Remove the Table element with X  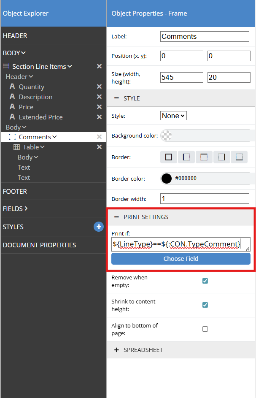click(99, 147)
